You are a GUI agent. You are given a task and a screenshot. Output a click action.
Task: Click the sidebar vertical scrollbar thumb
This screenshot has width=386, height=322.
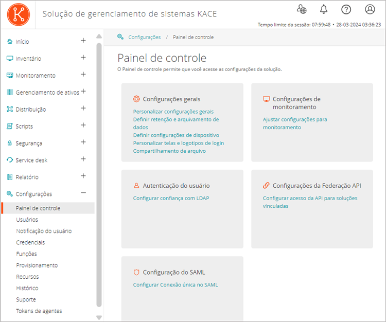point(99,175)
